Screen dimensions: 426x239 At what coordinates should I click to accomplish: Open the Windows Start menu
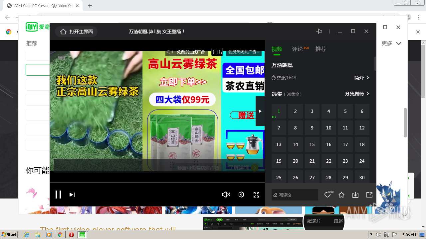[9, 235]
